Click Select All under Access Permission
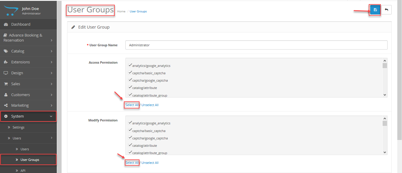Screen dimensions: 402x173 click(132, 105)
